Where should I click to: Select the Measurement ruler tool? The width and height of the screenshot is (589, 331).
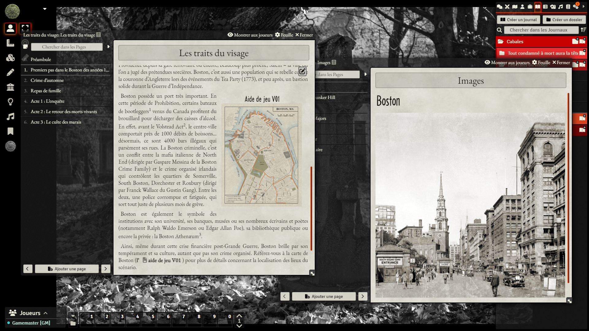(10, 43)
